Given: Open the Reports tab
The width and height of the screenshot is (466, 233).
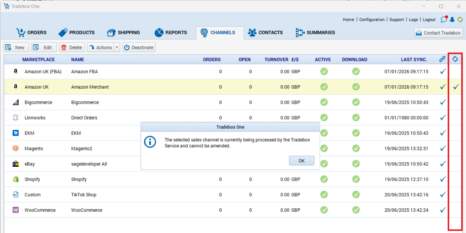Looking at the screenshot, I should 171,32.
